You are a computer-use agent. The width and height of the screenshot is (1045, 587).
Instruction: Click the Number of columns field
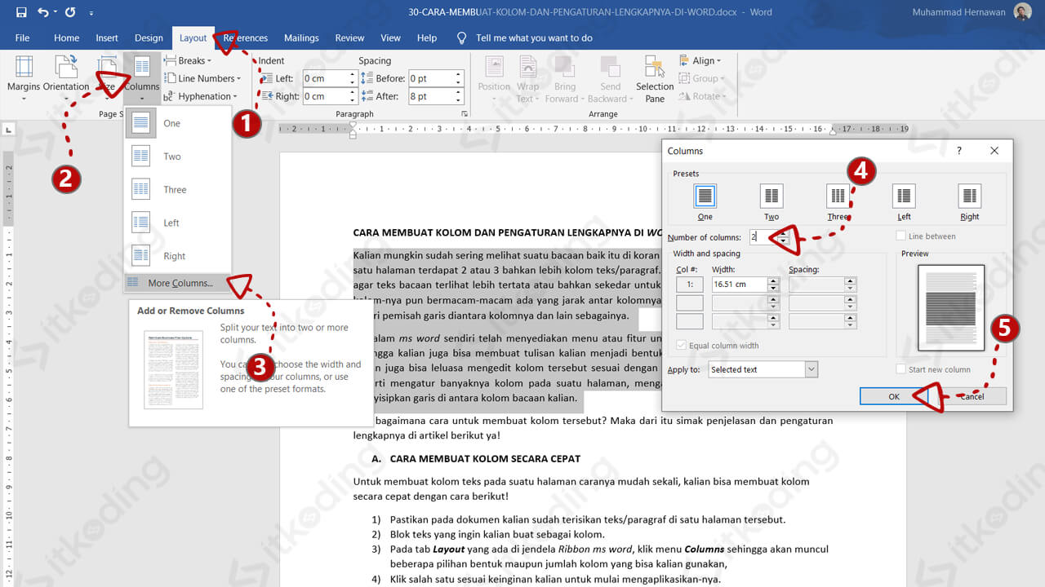click(763, 237)
